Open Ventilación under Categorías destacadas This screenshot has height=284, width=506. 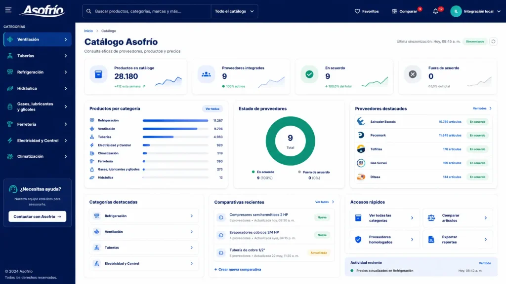pyautogui.click(x=144, y=232)
